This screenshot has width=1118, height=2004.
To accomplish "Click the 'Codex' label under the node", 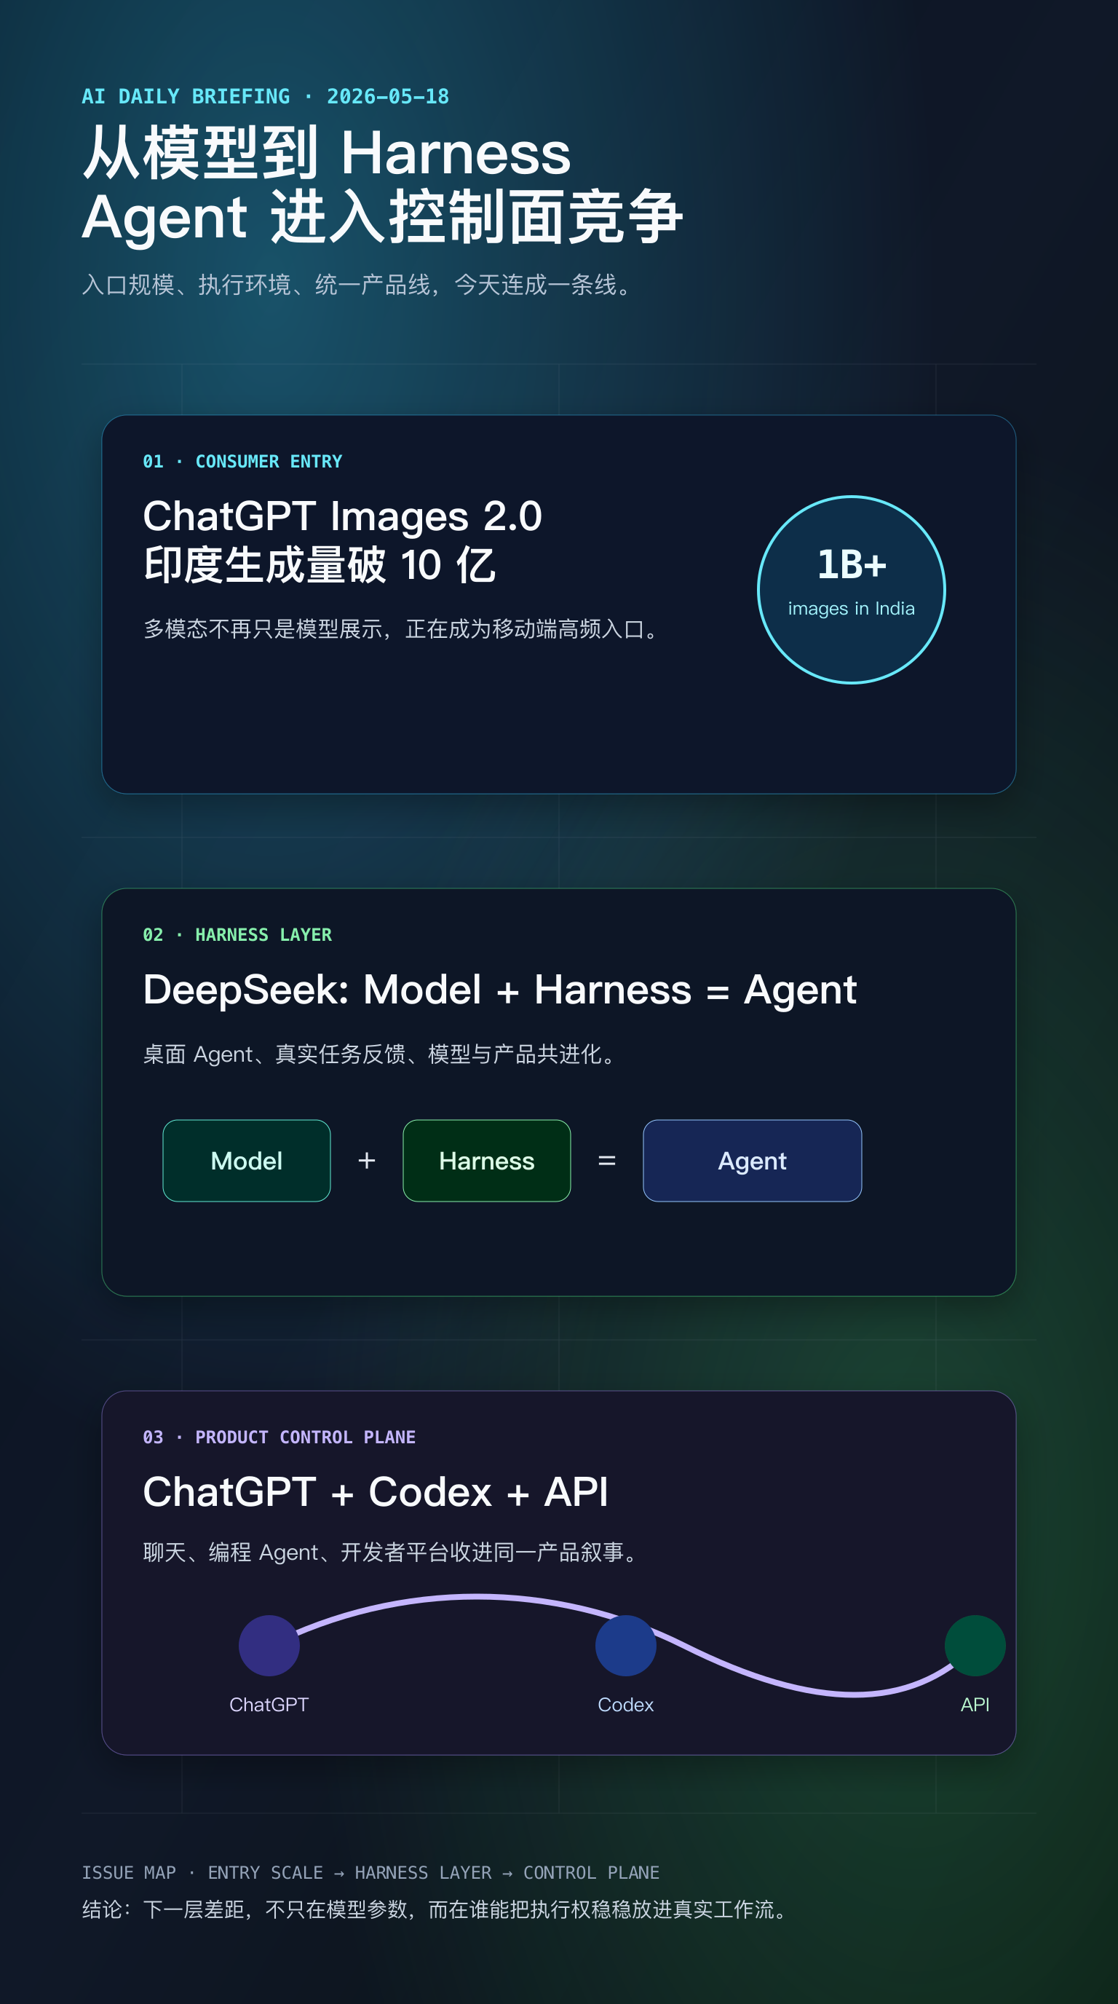I will [626, 1705].
